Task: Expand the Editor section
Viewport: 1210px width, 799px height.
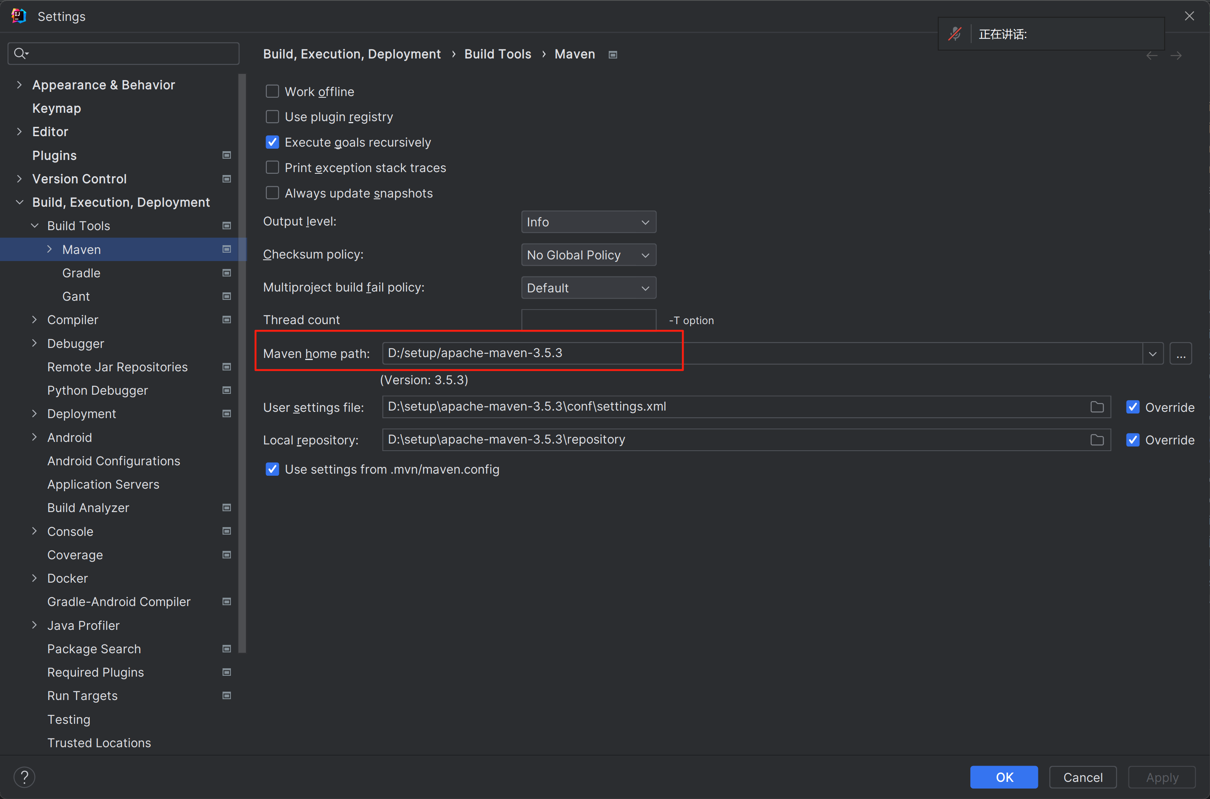Action: pyautogui.click(x=19, y=132)
